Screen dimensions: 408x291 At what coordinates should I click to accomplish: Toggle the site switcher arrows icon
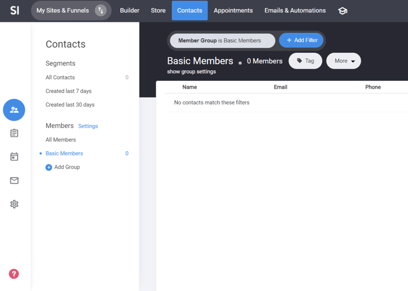(101, 11)
